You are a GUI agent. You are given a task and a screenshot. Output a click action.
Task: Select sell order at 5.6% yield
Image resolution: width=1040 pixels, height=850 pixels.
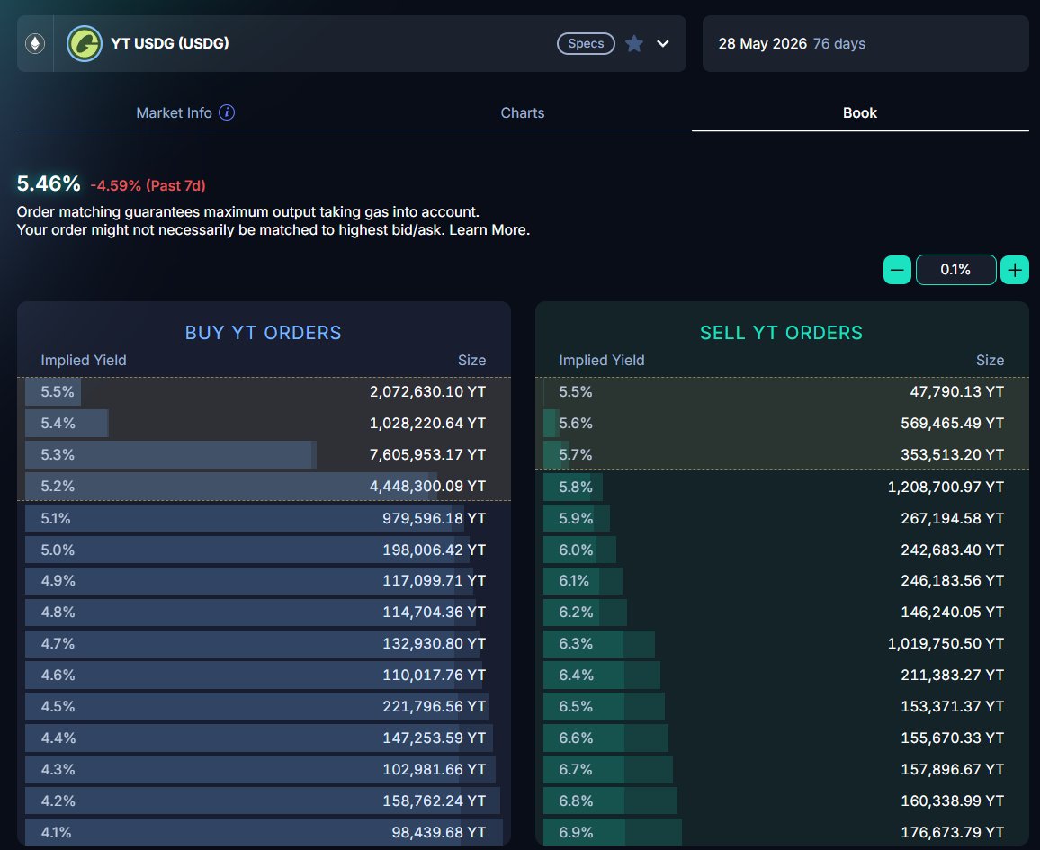[782, 423]
